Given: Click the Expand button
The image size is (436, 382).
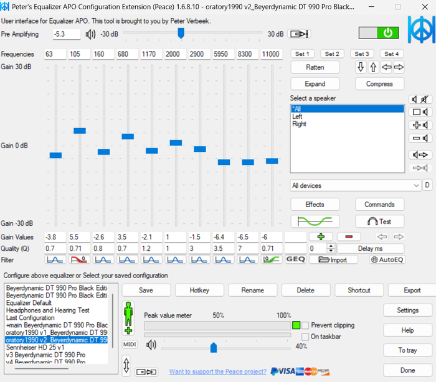Looking at the screenshot, I should click(315, 84).
